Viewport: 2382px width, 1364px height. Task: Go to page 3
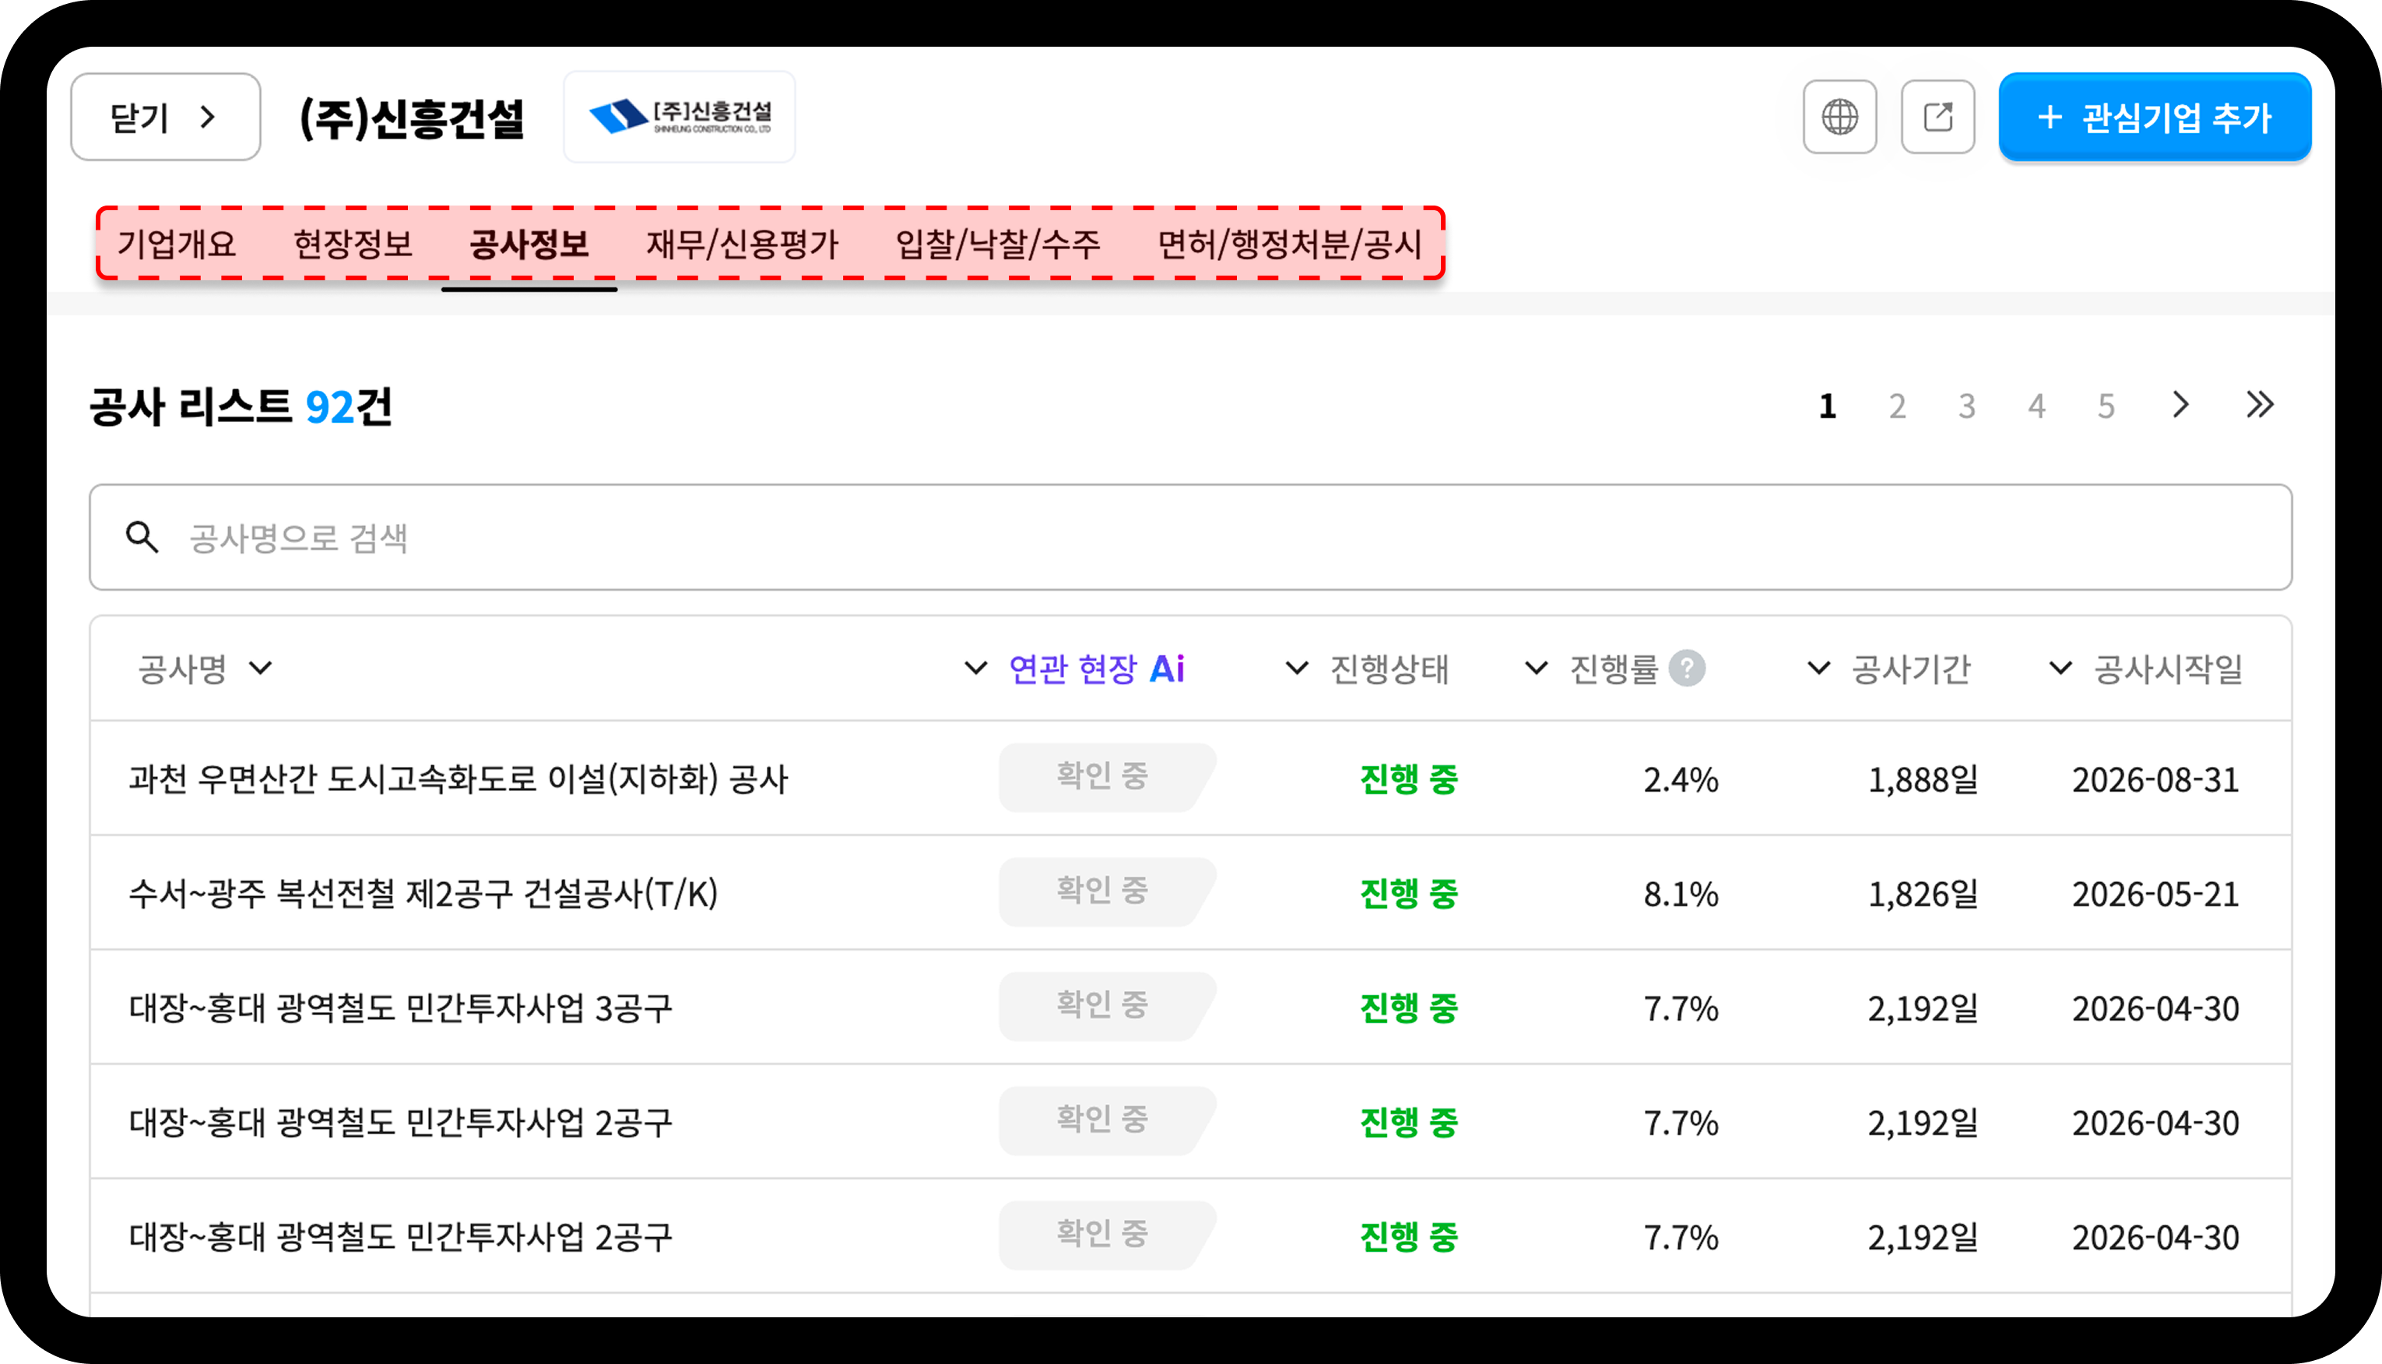[1967, 406]
